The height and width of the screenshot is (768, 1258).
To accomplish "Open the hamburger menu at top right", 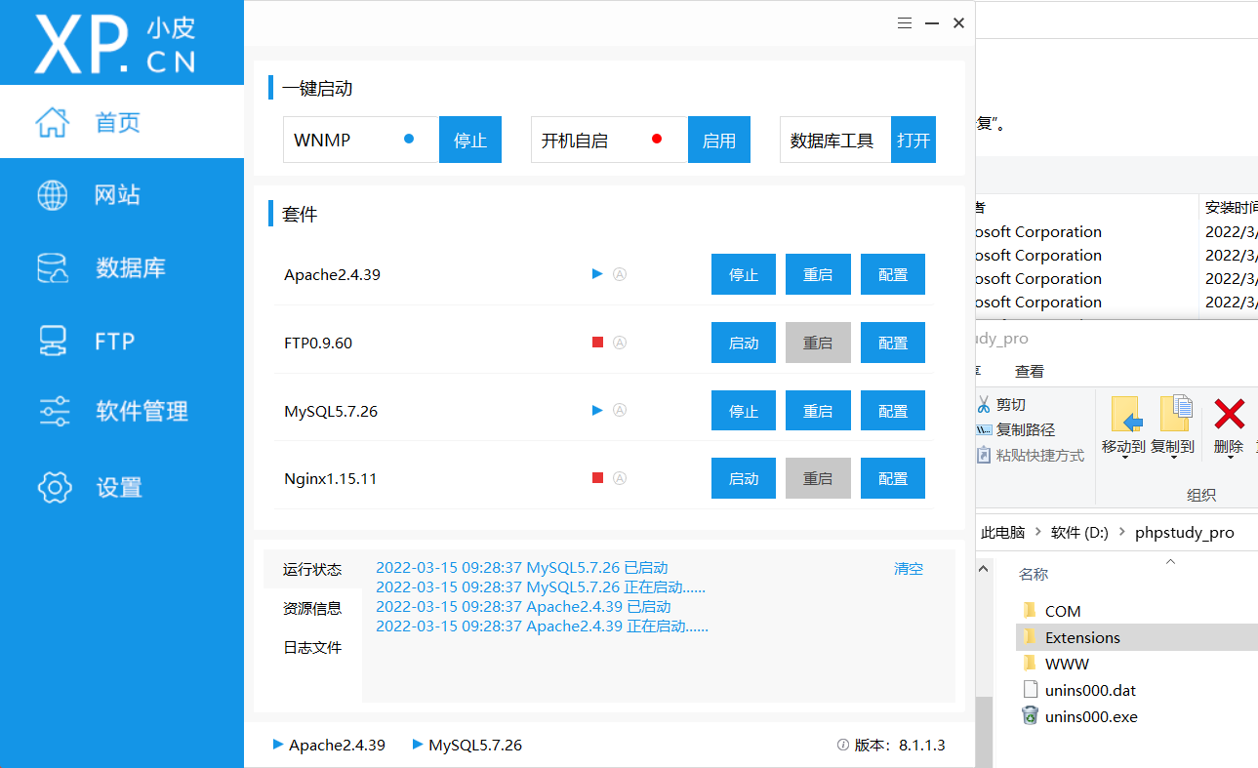I will coord(904,21).
